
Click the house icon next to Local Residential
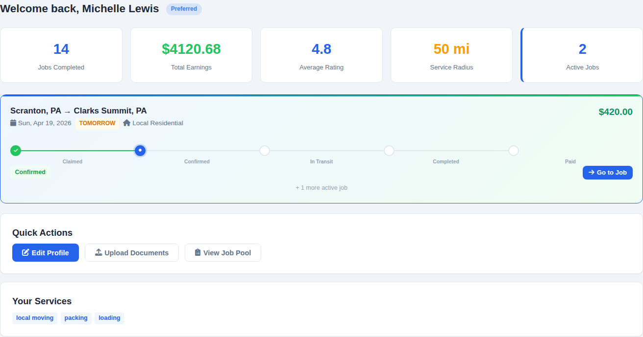pos(127,123)
